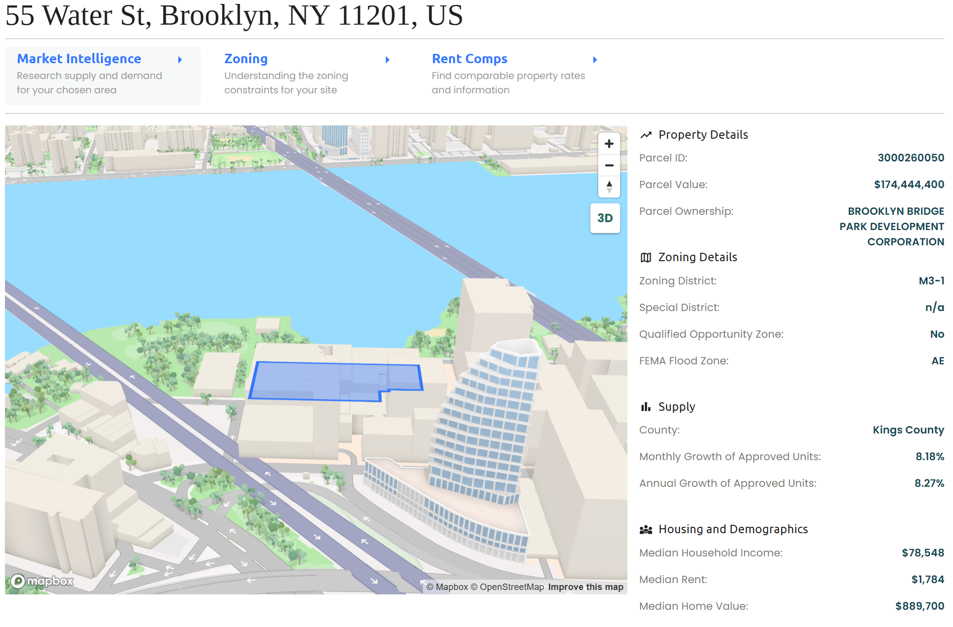
Task: Zoom out of the map
Action: pos(609,165)
